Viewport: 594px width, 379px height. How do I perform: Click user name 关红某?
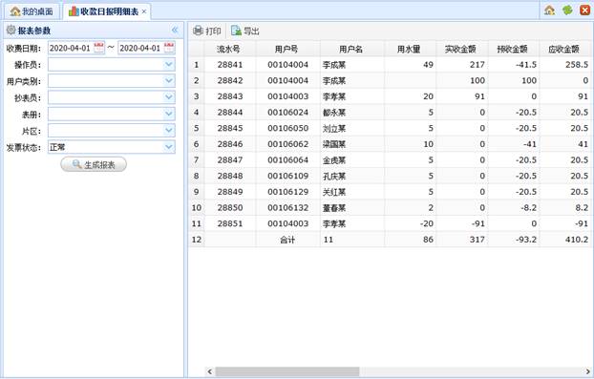(x=334, y=192)
